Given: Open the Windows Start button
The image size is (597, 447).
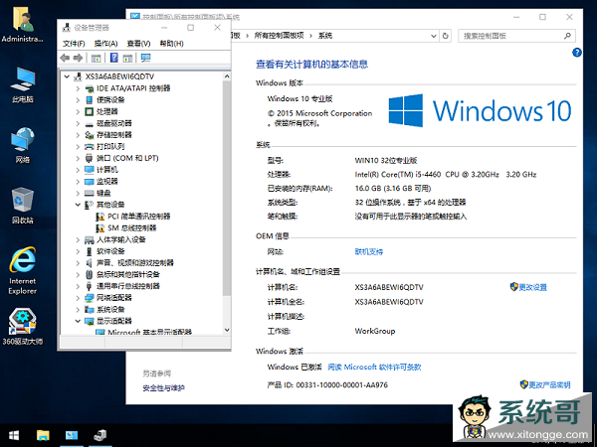Looking at the screenshot, I should pyautogui.click(x=14, y=435).
